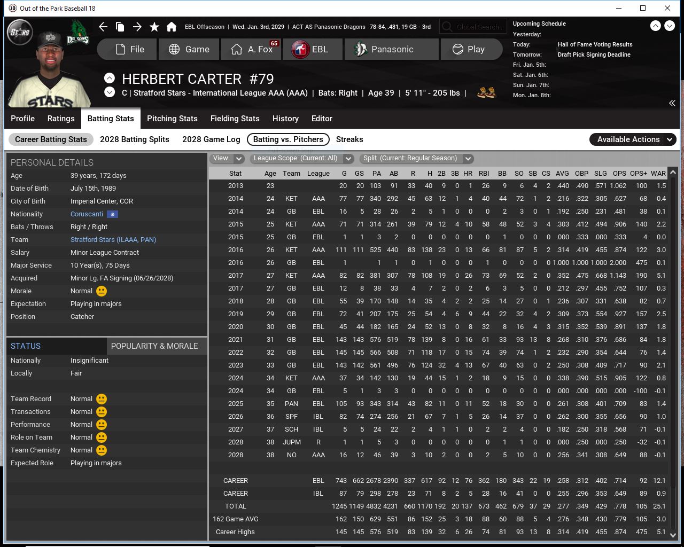Select the 2021 season row
This screenshot has height=547, width=684.
[x=439, y=340]
